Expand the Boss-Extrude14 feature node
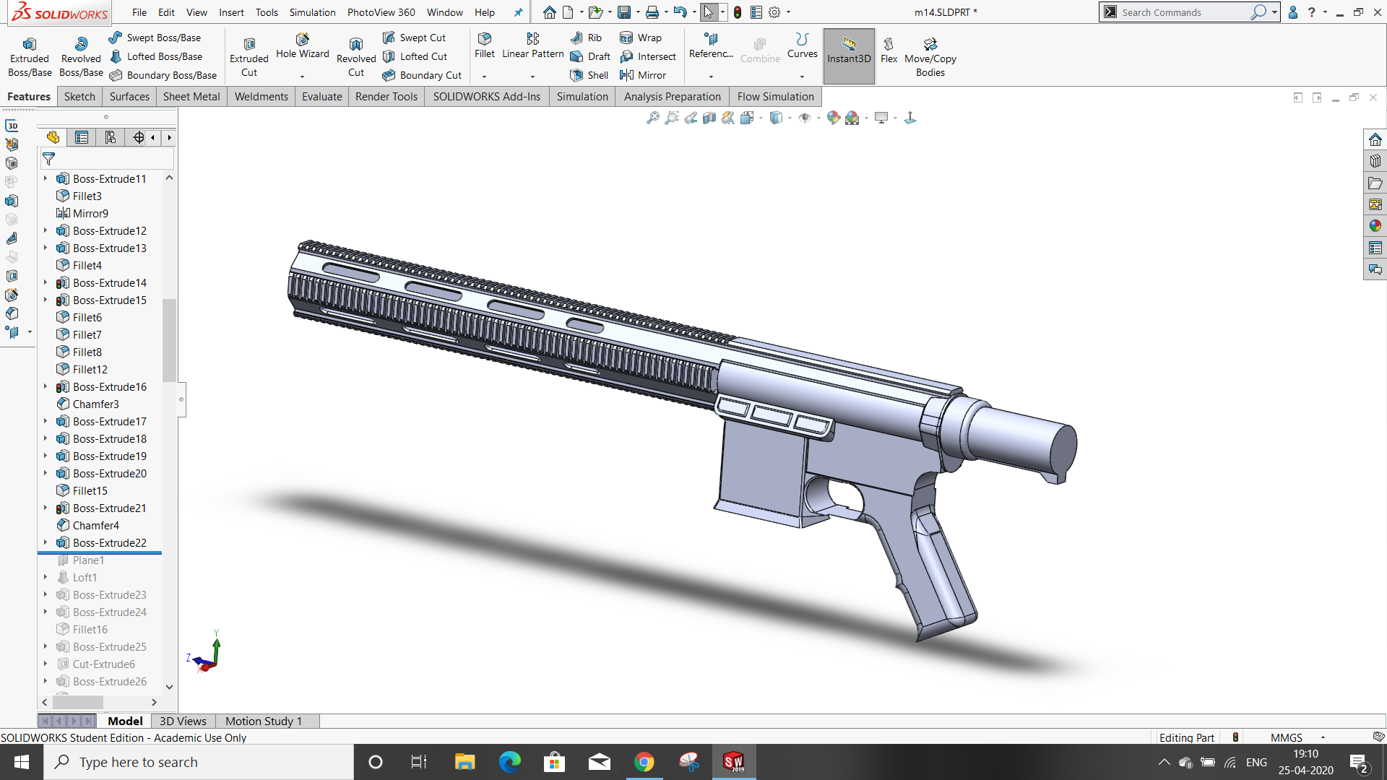 point(46,282)
